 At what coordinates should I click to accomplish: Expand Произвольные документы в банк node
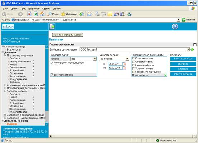[5, 88]
